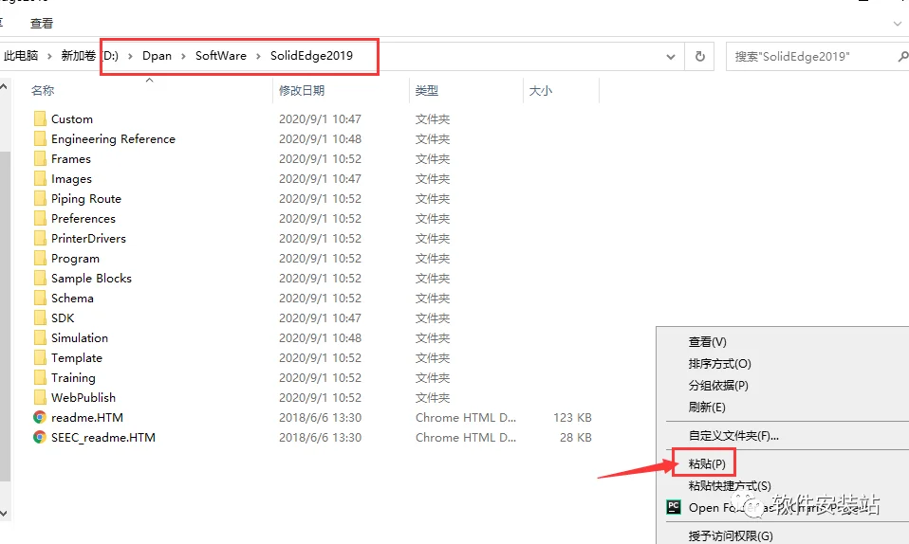909x544 pixels.
Task: Expand the chevron after Dpan in path
Action: (x=183, y=56)
